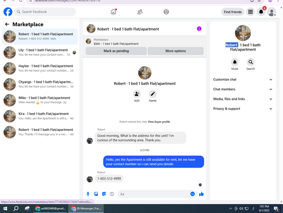Open Messenger Chrome window in taskbar
The image size is (283, 213).
tap(86, 208)
